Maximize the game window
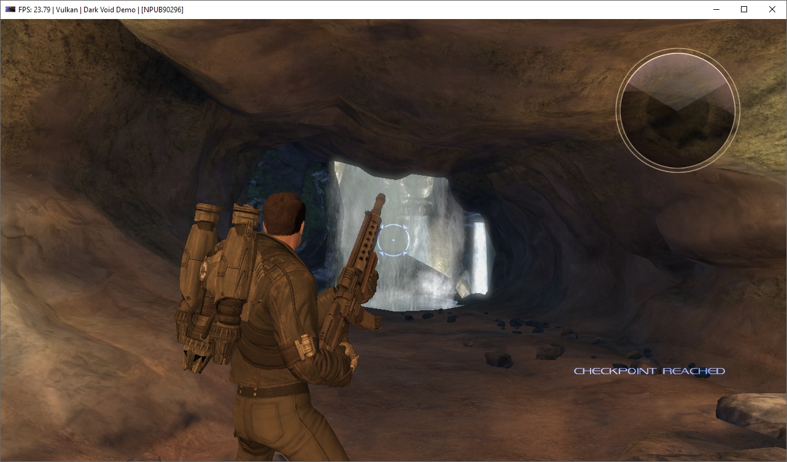The height and width of the screenshot is (462, 787). click(x=744, y=9)
